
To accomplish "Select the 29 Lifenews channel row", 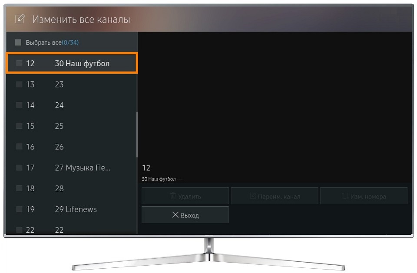I will (72, 209).
